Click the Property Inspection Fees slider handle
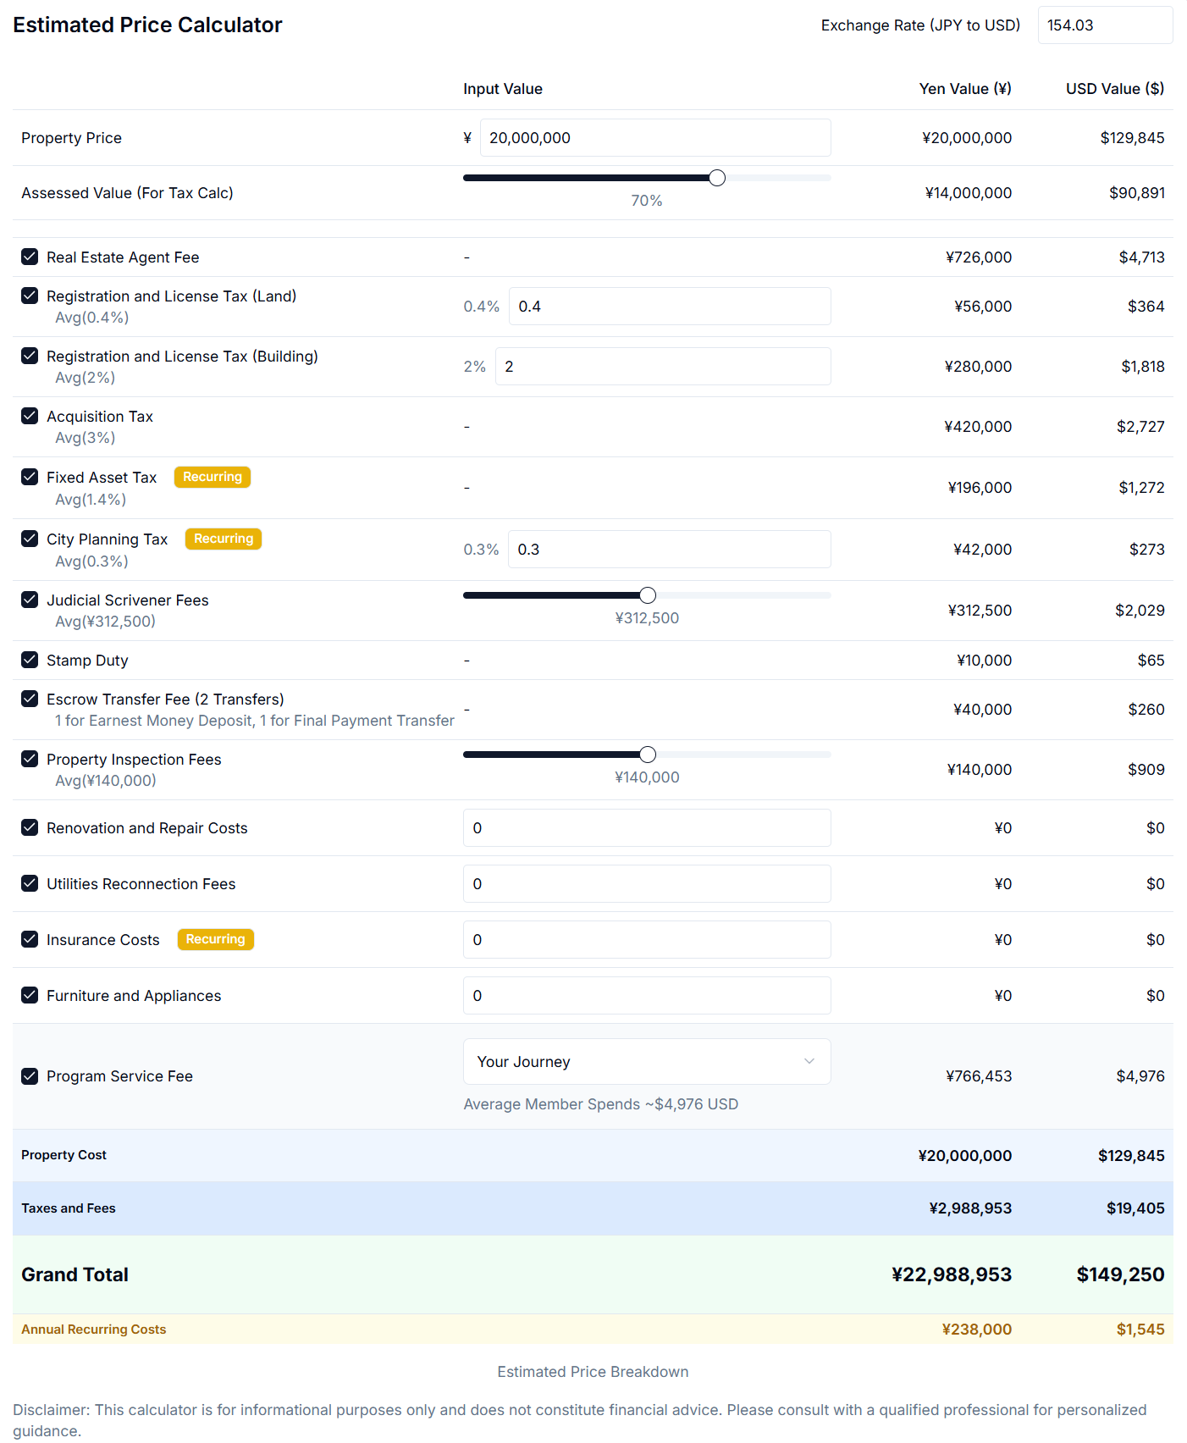The width and height of the screenshot is (1187, 1443). [648, 755]
